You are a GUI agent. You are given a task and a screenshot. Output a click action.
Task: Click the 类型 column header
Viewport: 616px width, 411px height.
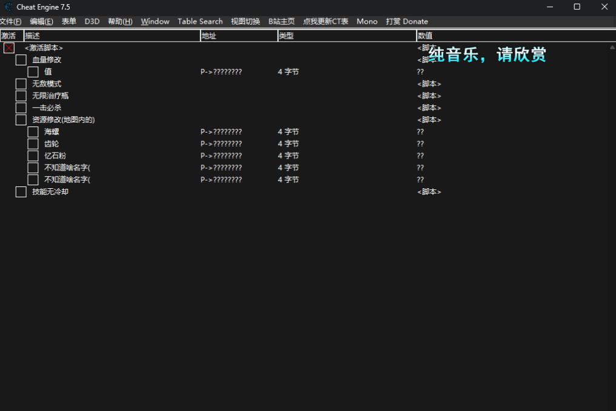coord(347,36)
